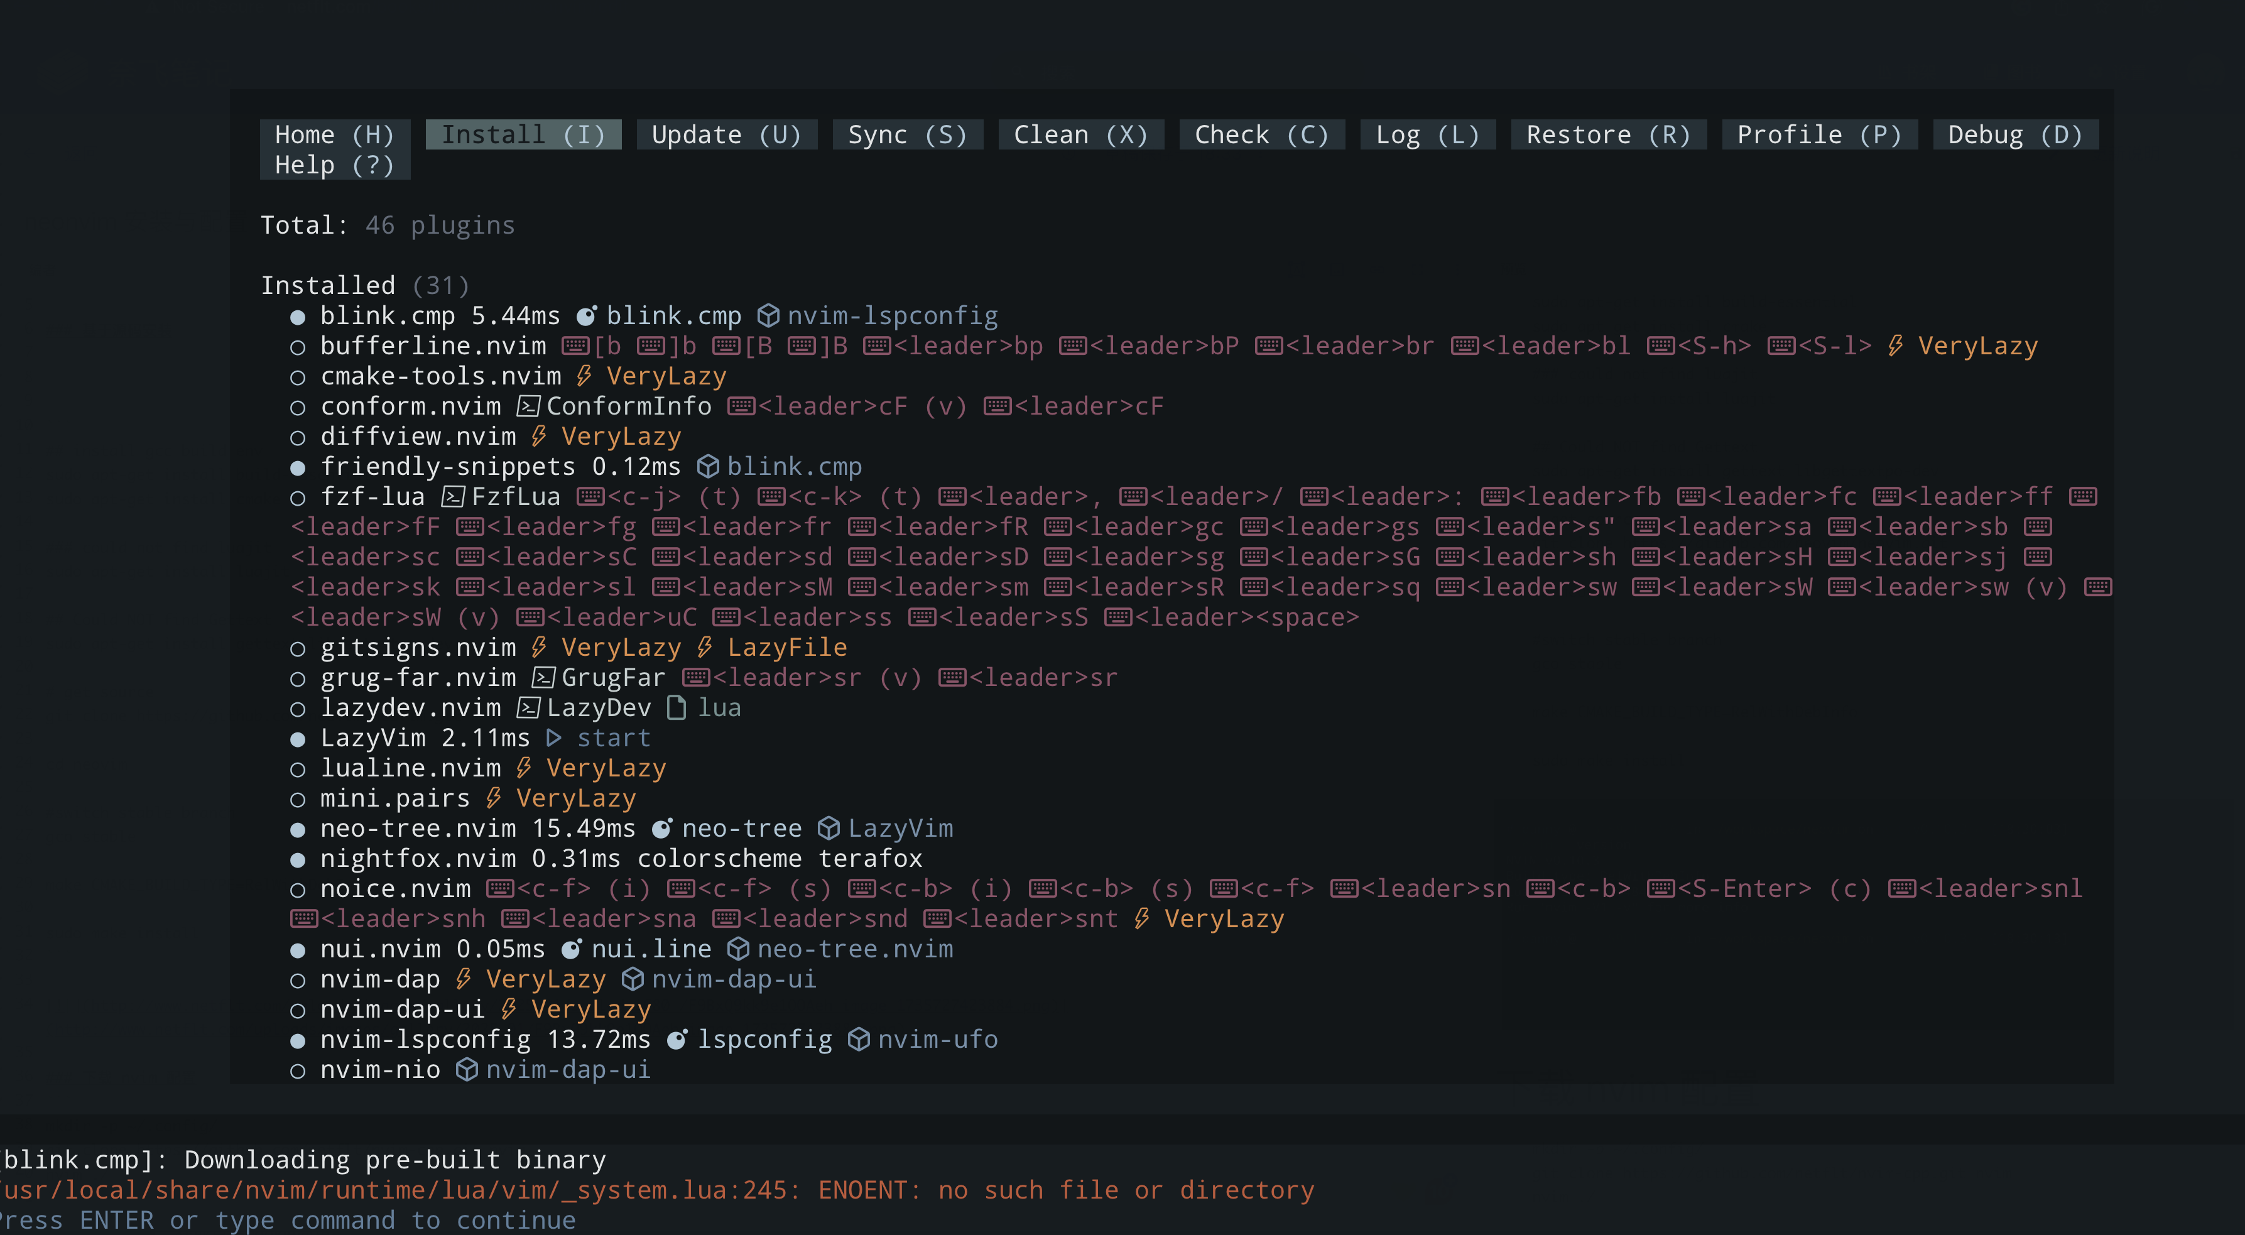Click the file icon before lua
The image size is (2245, 1235).
(677, 708)
